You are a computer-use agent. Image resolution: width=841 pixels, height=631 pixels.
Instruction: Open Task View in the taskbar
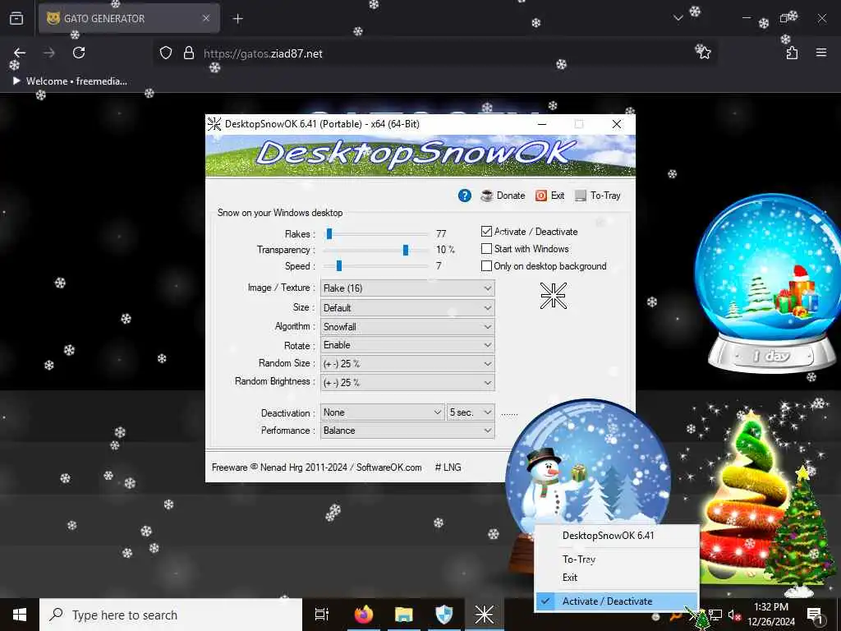[322, 615]
